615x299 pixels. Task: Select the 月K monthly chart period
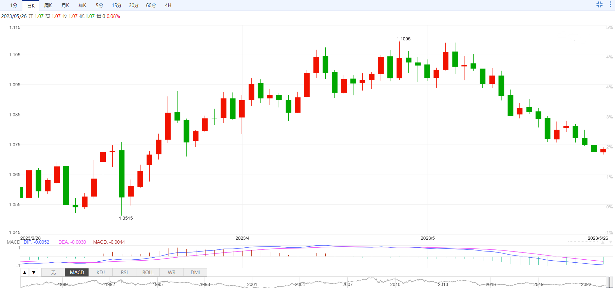(65, 5)
